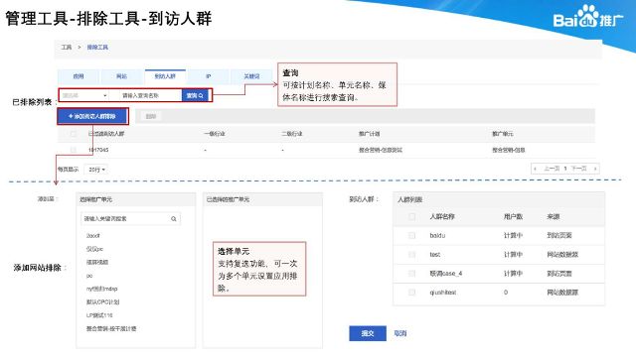The height and width of the screenshot is (357, 636).
Task: Click the 二级行业 column header
Action: pos(291,134)
